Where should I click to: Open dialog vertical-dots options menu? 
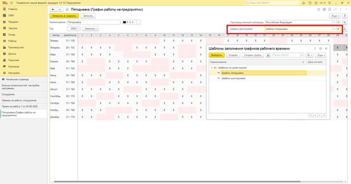(x=315, y=49)
